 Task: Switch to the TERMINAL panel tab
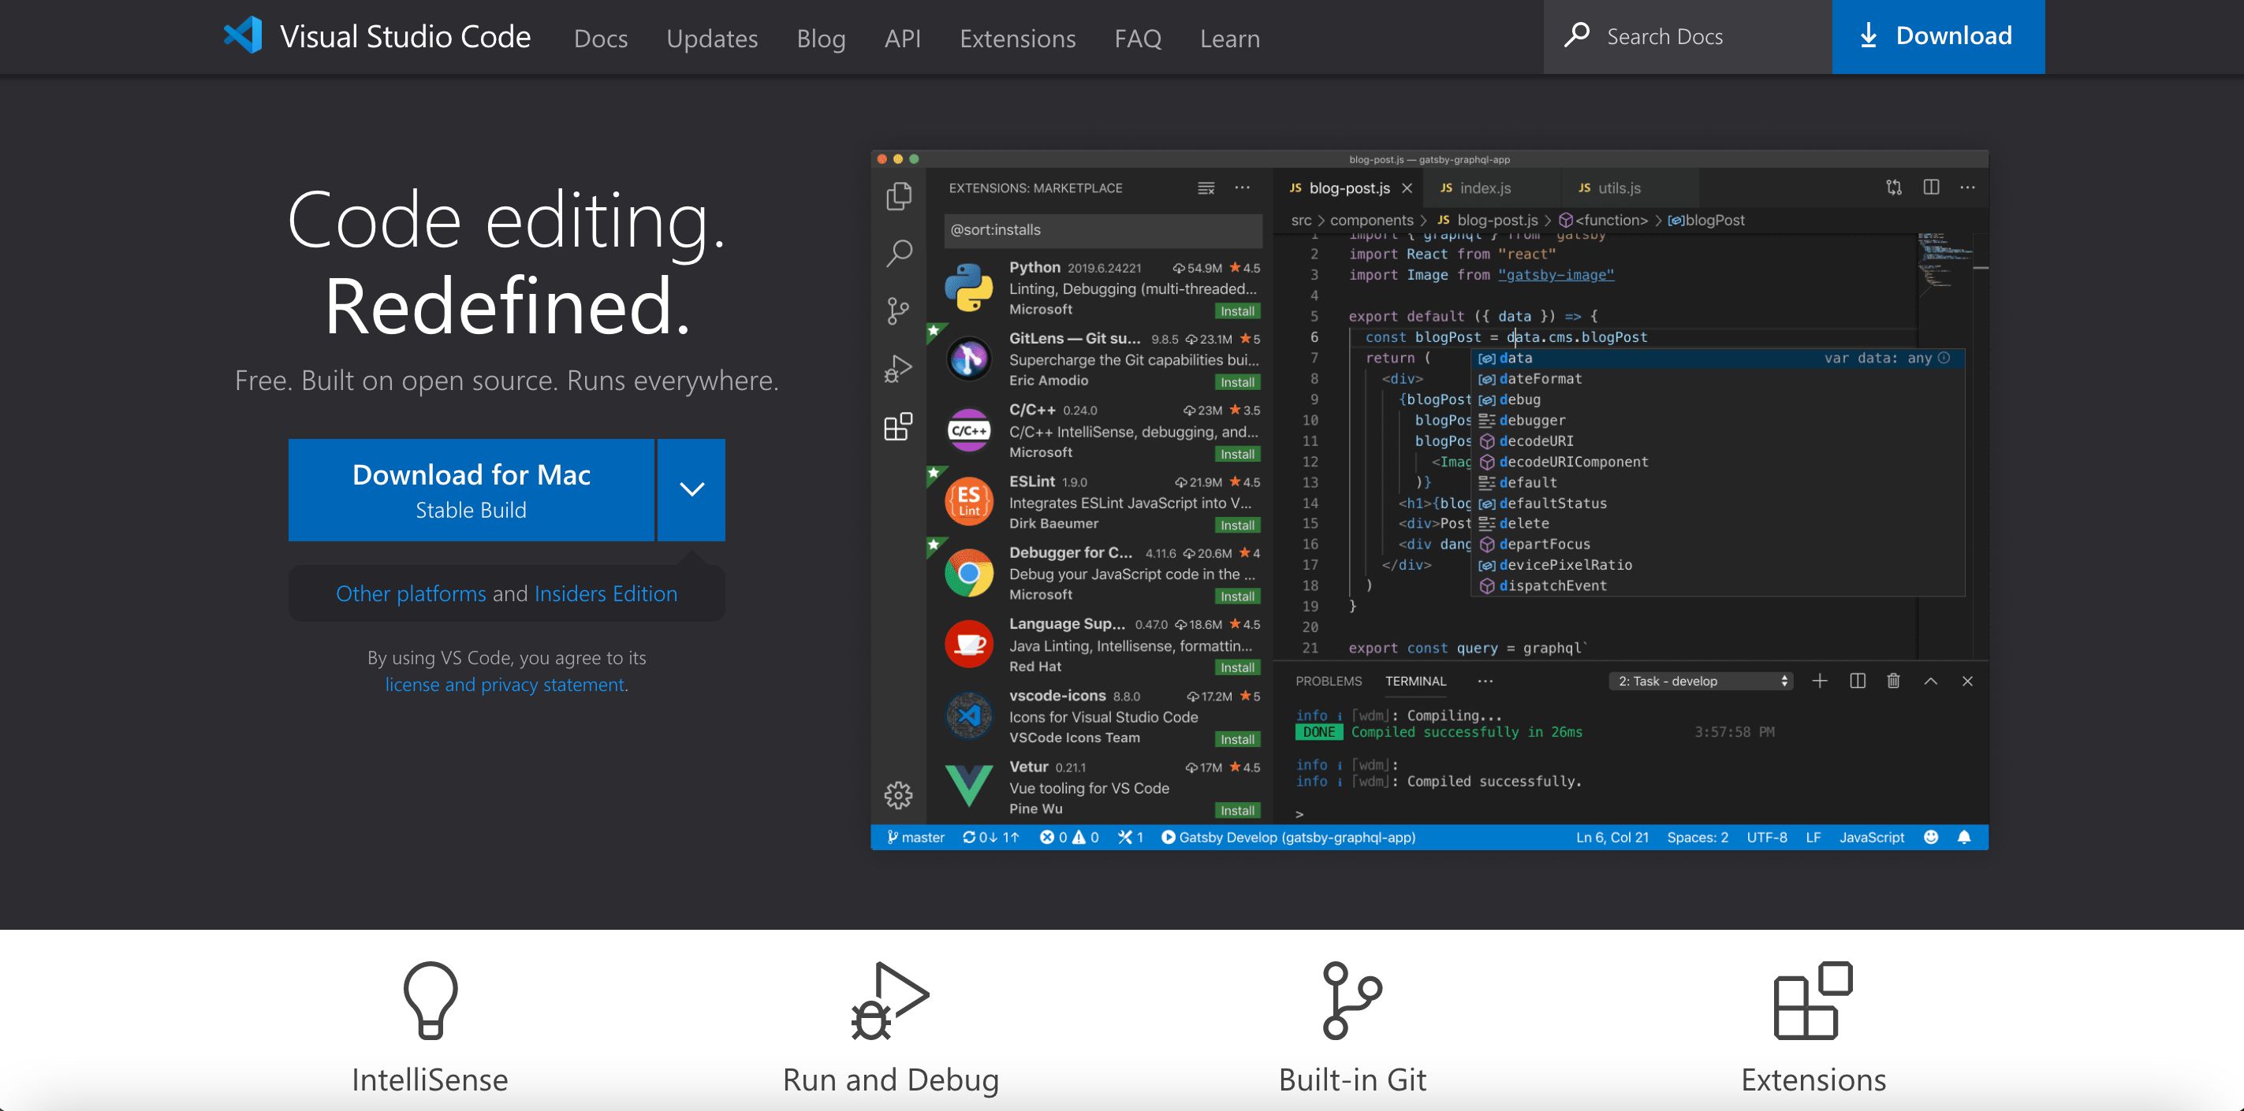coord(1415,682)
